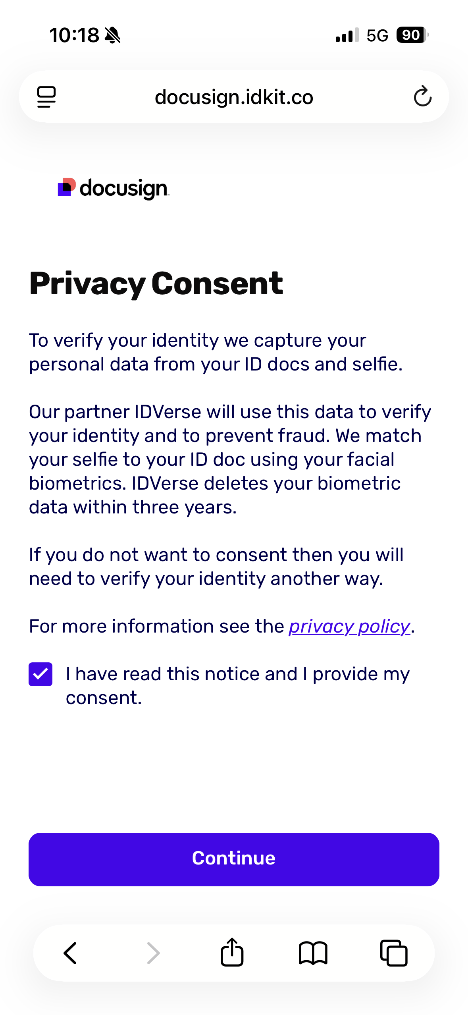Tap the battery indicator showing 90

coord(412,35)
